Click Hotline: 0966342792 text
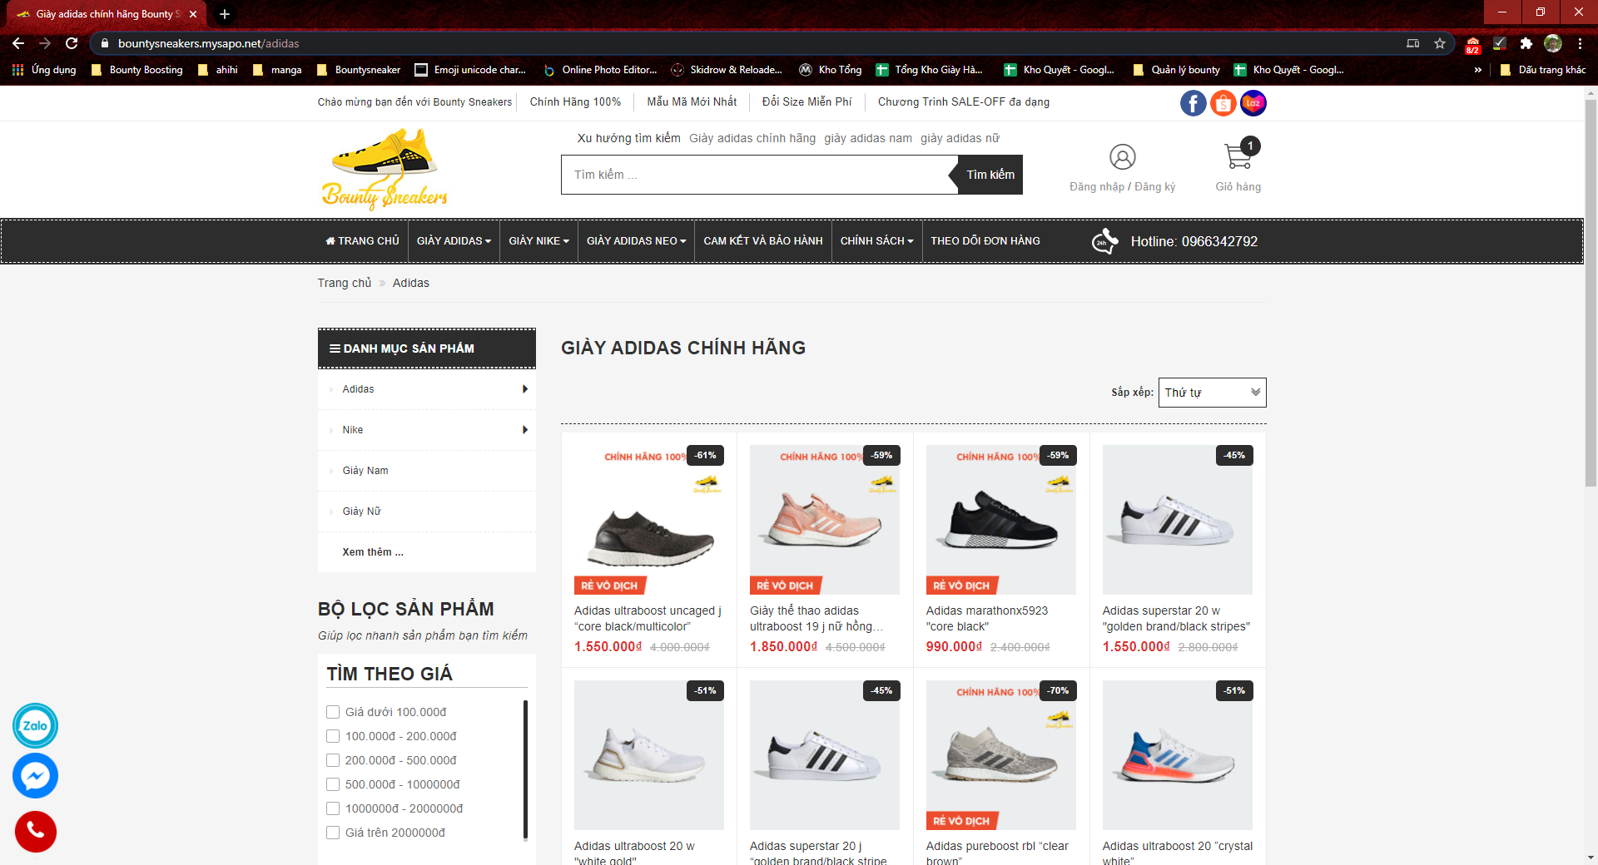This screenshot has width=1598, height=865. tap(1194, 241)
